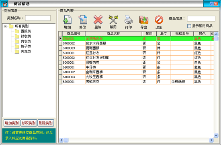The width and height of the screenshot is (221, 145).
Task: Select row 九牧王西裤
Action: (x=136, y=77)
